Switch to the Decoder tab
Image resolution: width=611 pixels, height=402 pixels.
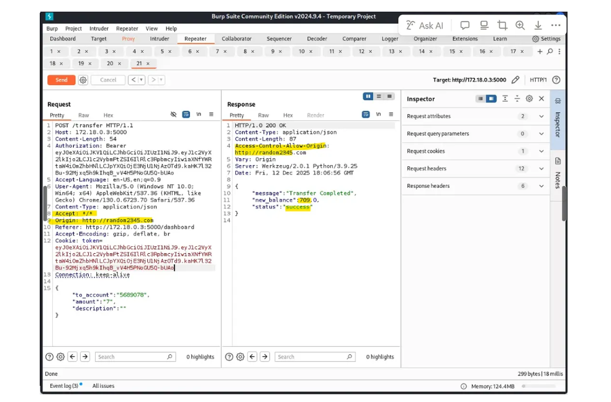pyautogui.click(x=317, y=38)
